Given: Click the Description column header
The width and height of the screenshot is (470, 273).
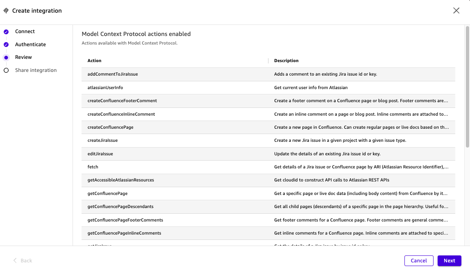Looking at the screenshot, I should (x=286, y=61).
